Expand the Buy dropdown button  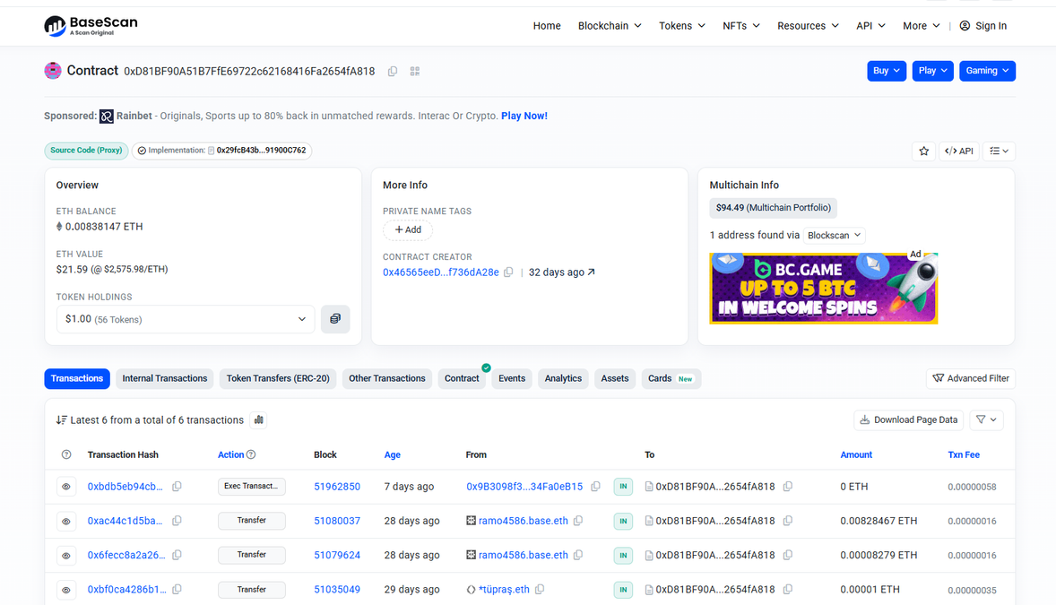tap(887, 71)
